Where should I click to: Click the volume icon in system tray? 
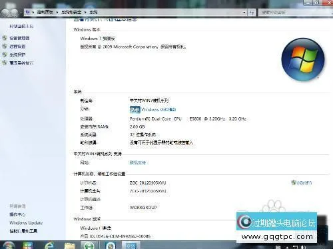click(x=304, y=247)
